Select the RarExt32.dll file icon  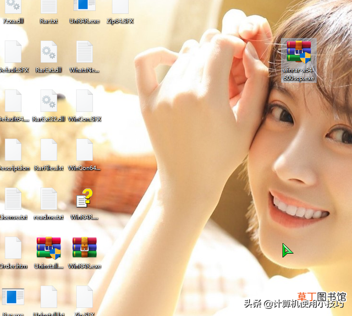tap(49, 101)
